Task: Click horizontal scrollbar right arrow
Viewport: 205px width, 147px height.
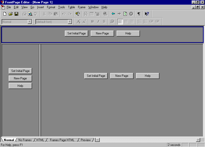Action: pyautogui.click(x=198, y=140)
